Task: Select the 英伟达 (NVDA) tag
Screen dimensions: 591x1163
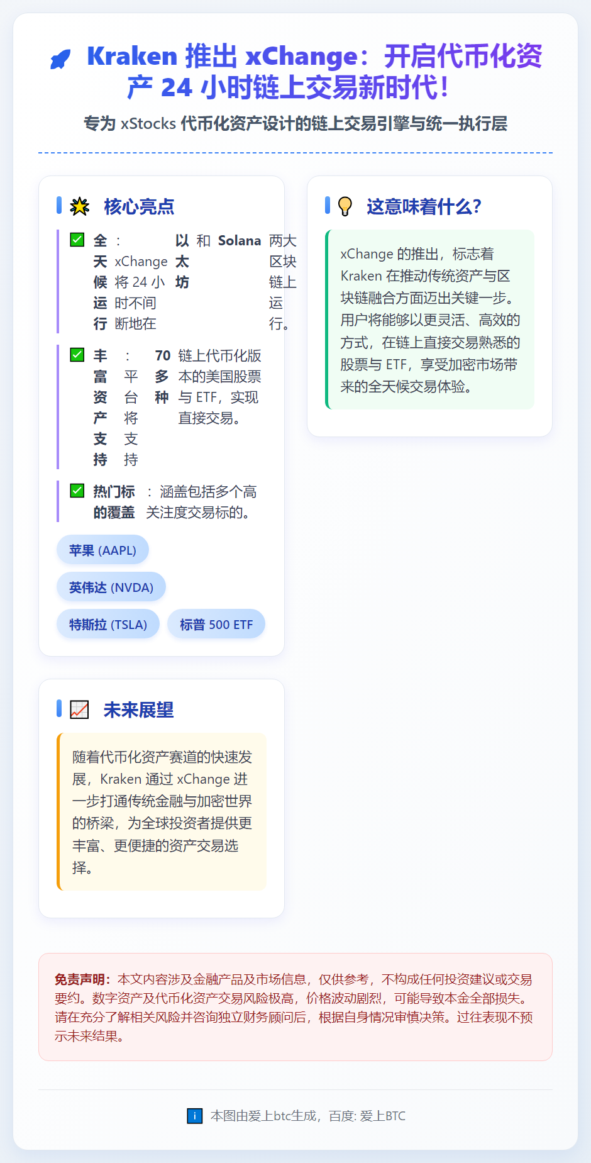Action: (111, 587)
